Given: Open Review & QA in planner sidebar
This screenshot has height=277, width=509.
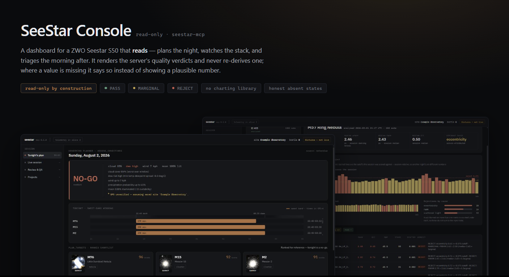Looking at the screenshot, I should pos(42,170).
